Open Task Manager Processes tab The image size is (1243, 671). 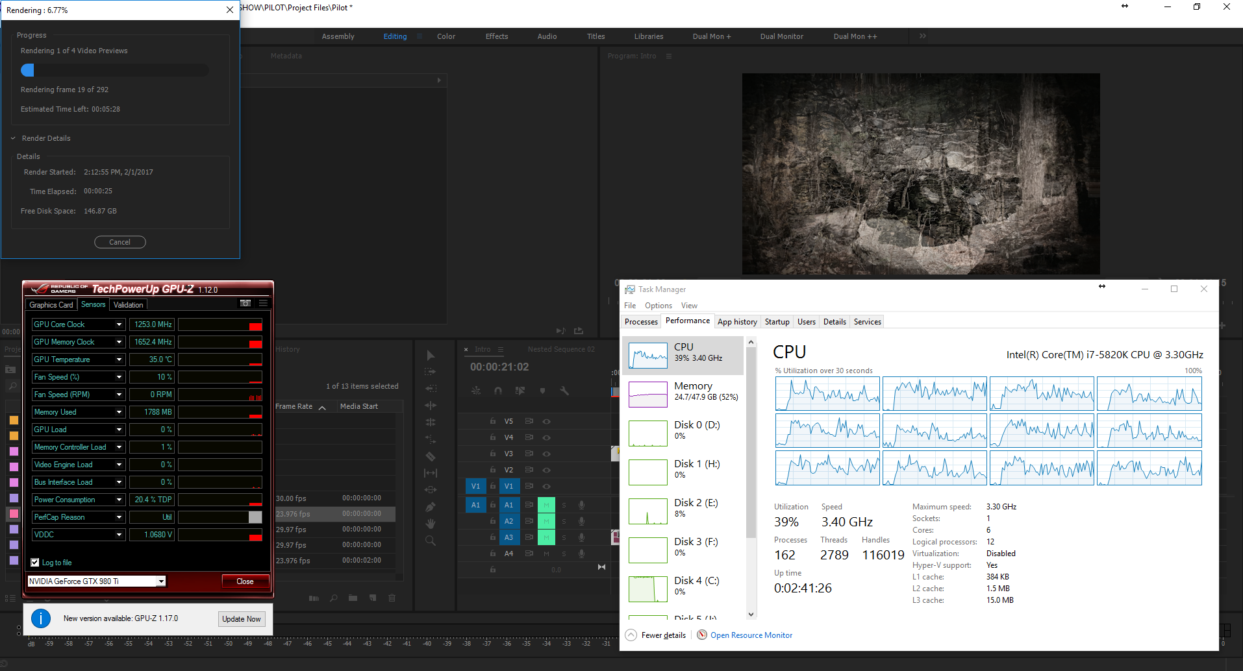coord(641,322)
